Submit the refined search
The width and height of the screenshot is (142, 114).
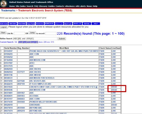62,39
